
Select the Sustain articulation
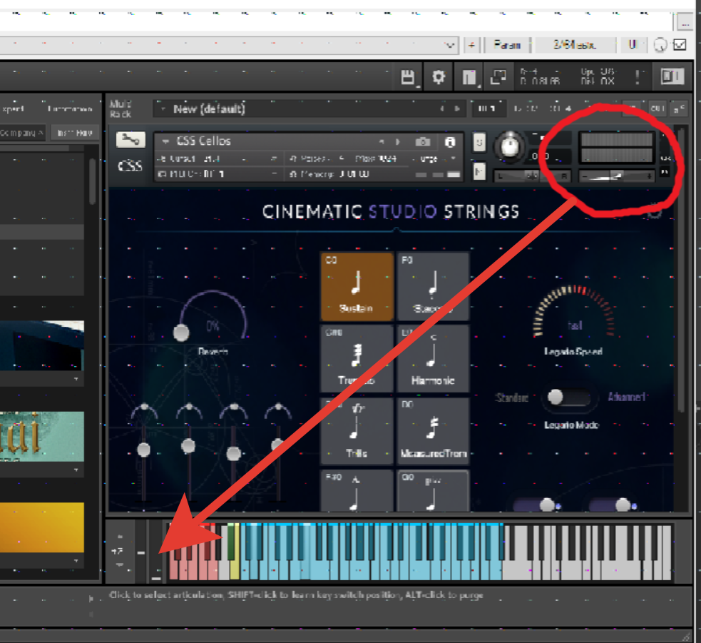(x=357, y=286)
